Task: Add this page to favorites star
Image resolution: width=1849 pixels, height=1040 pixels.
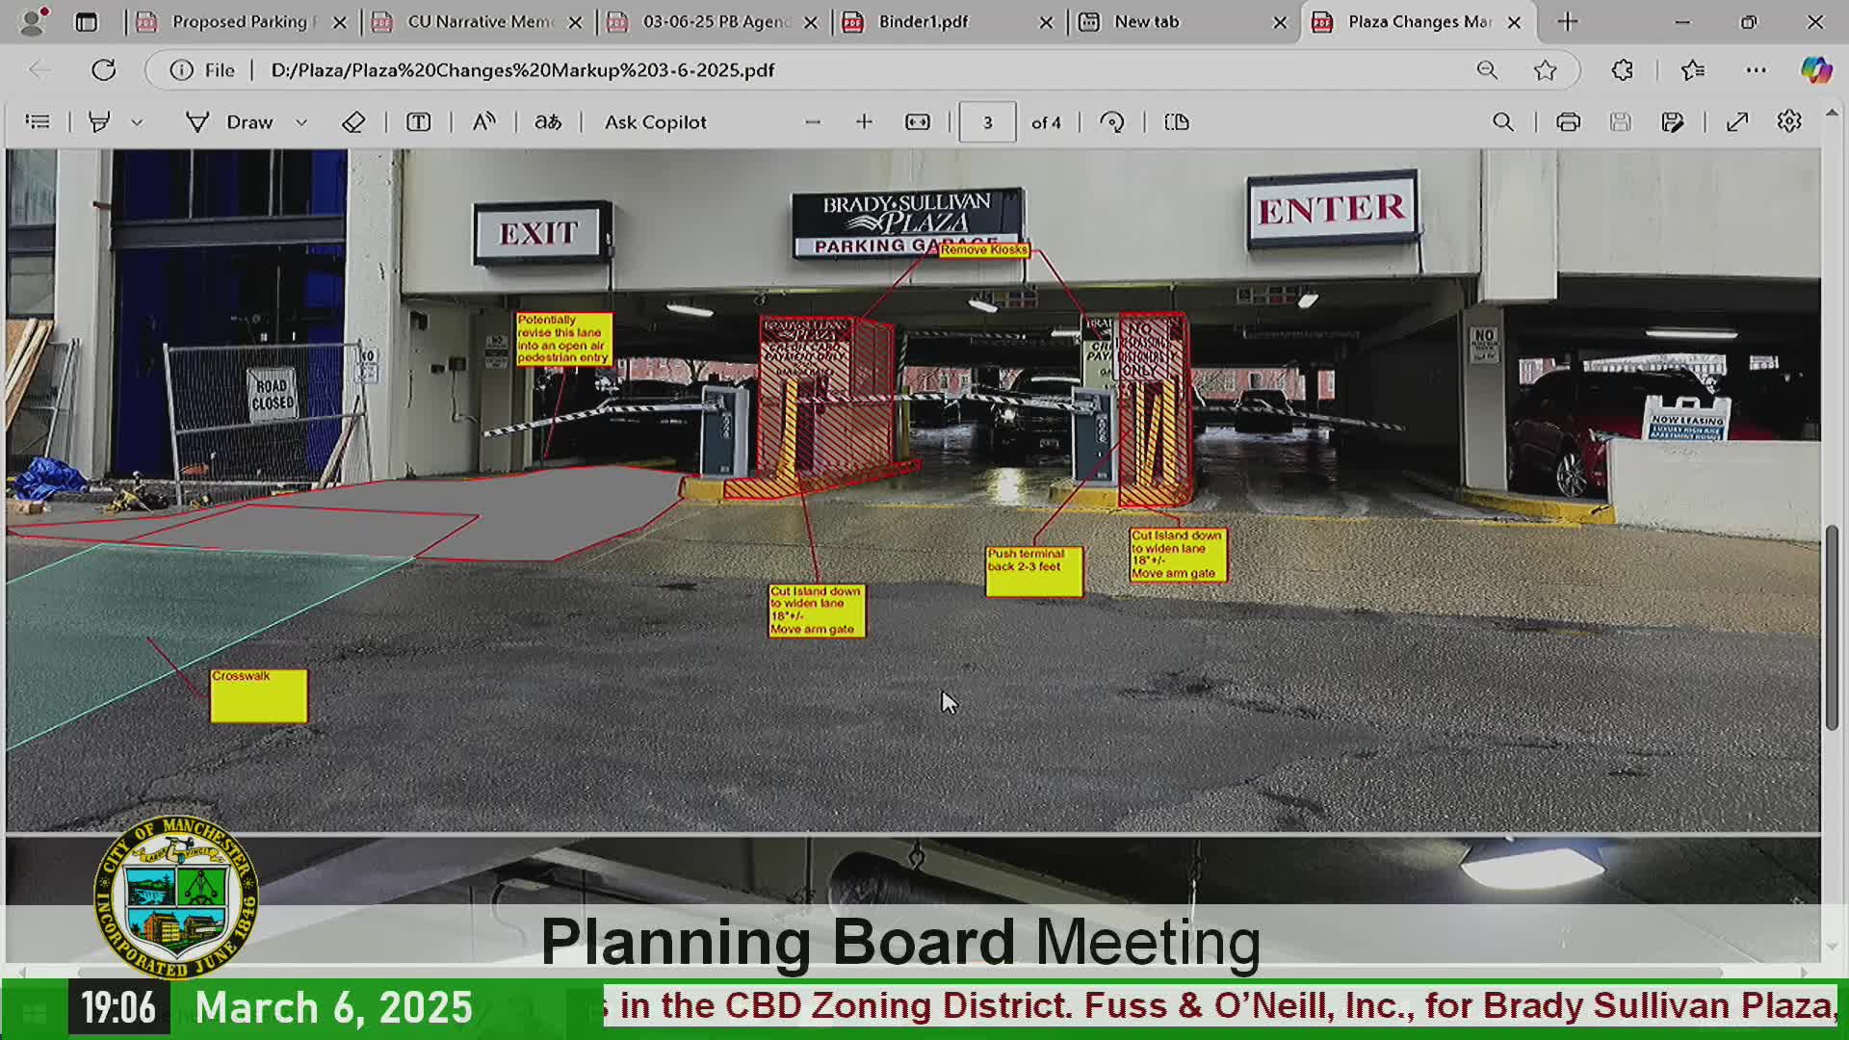Action: pos(1545,70)
